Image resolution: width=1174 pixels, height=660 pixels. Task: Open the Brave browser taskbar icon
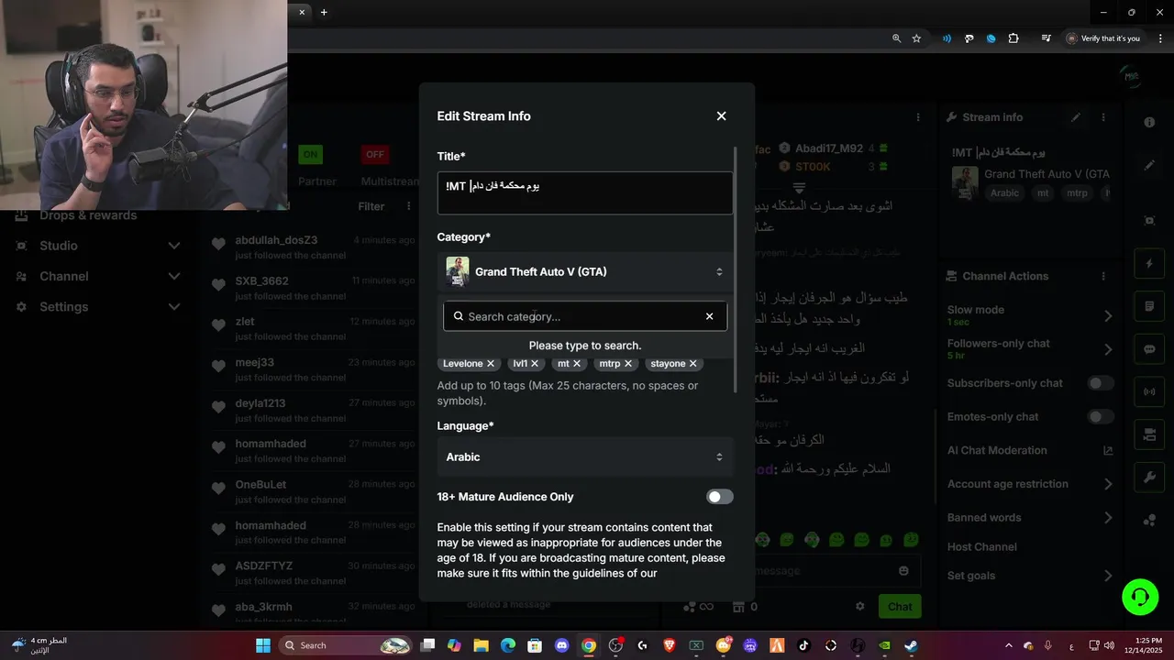[x=669, y=645]
